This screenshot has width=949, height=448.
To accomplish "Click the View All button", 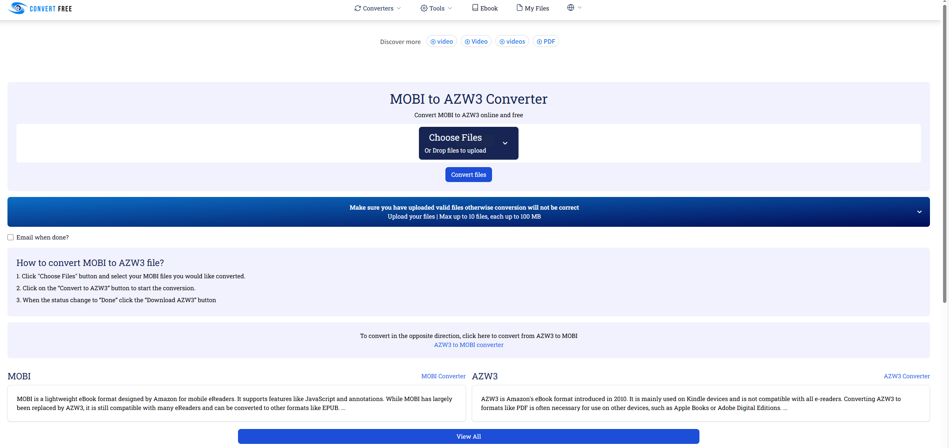I will (x=469, y=436).
